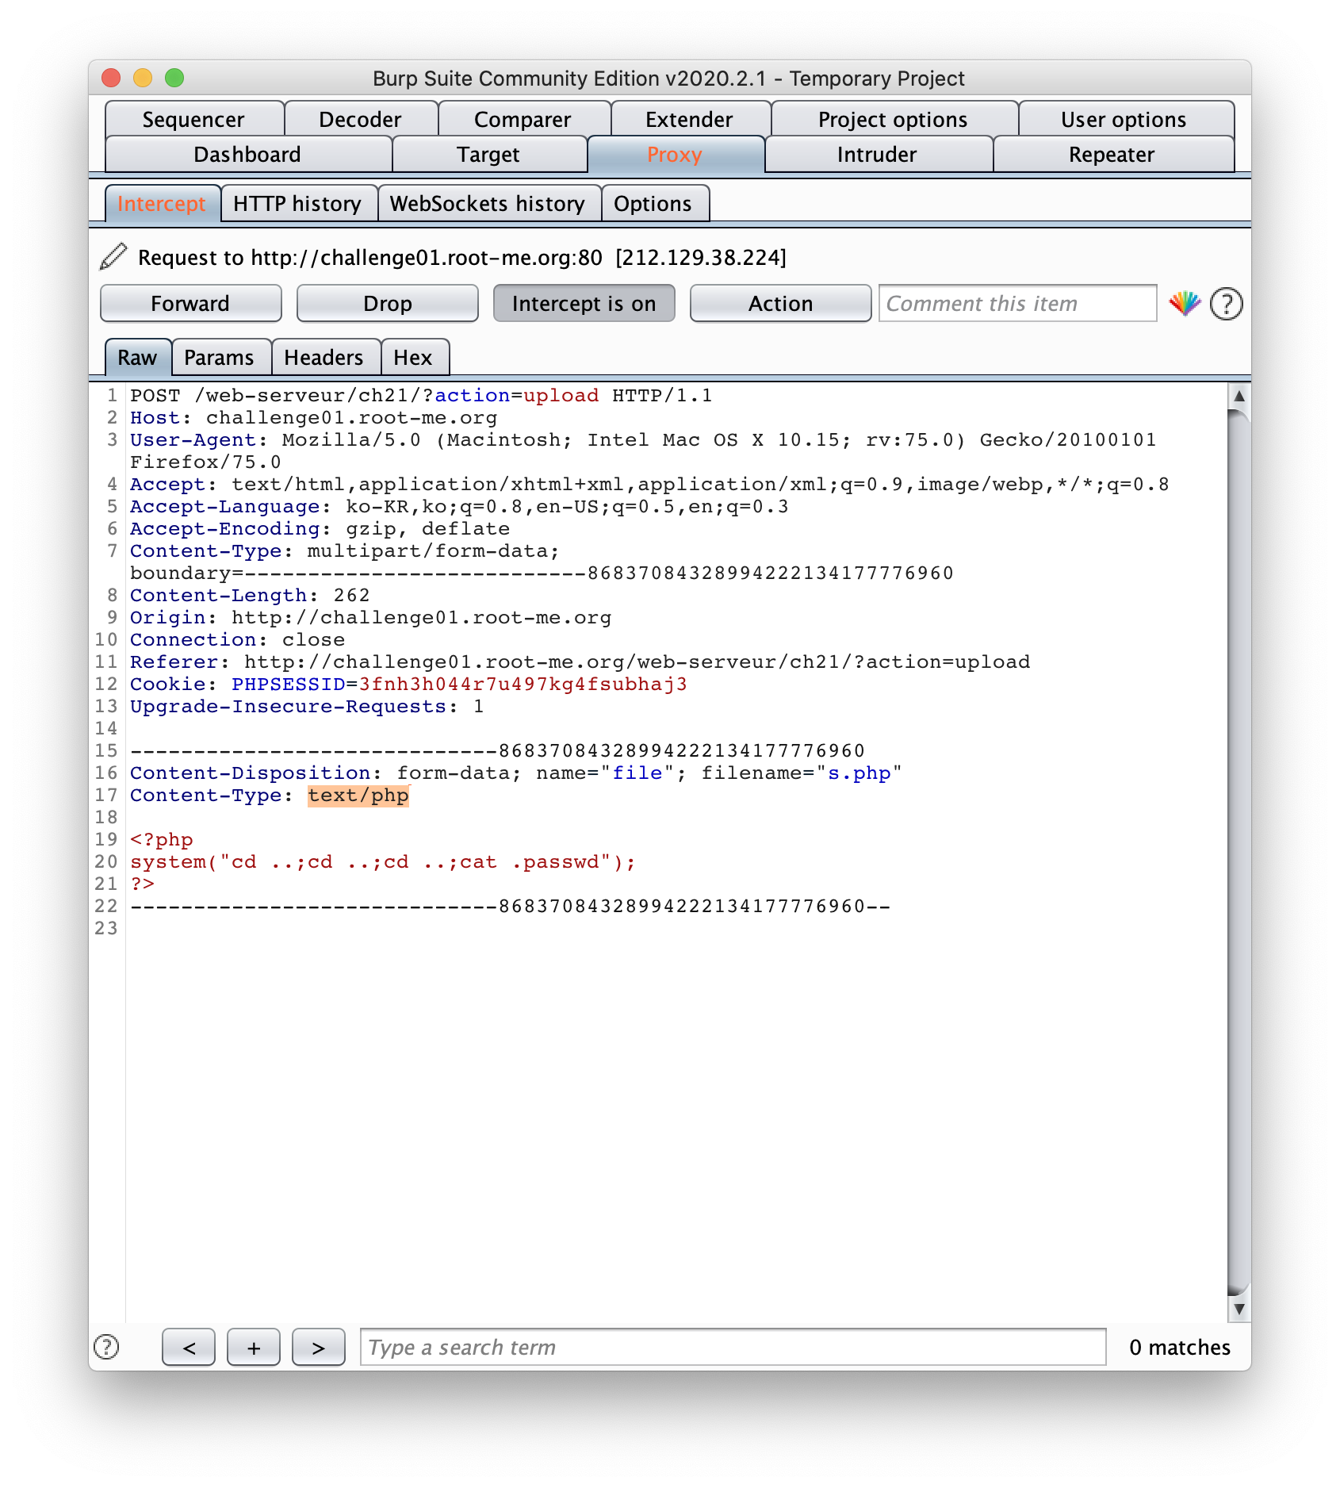
Task: Click the POST request line
Action: coord(421,395)
